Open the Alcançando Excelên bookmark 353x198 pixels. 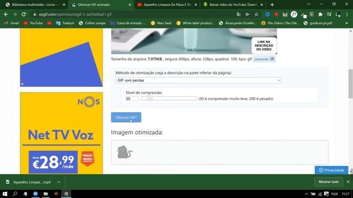(x=238, y=23)
